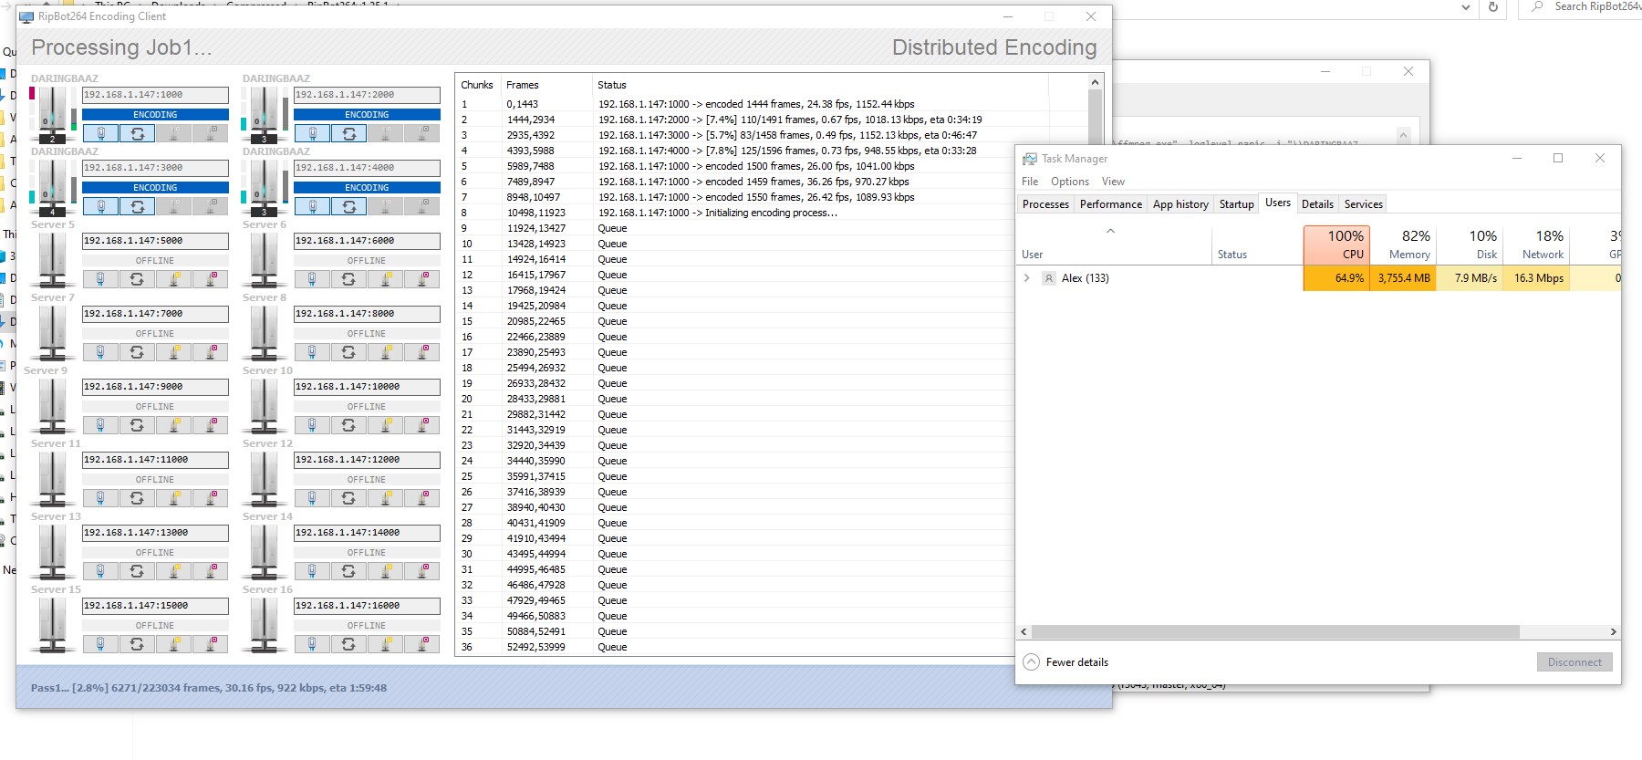Image resolution: width=1642 pixels, height=760 pixels.
Task: Sort users by the CPU column header
Action: pyautogui.click(x=1336, y=245)
